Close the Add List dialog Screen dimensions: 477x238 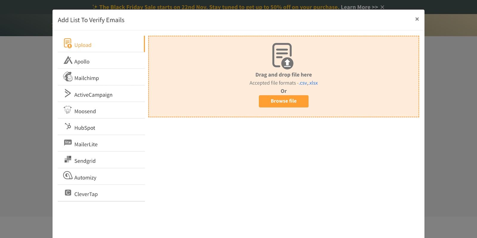417,19
